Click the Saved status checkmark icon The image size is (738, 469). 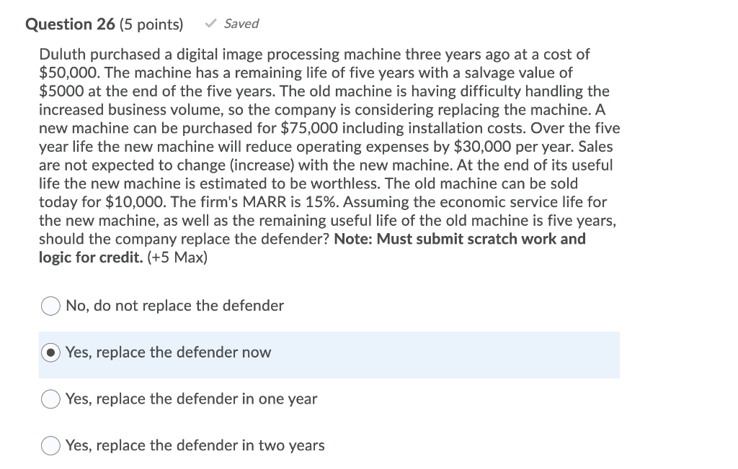pos(210,23)
